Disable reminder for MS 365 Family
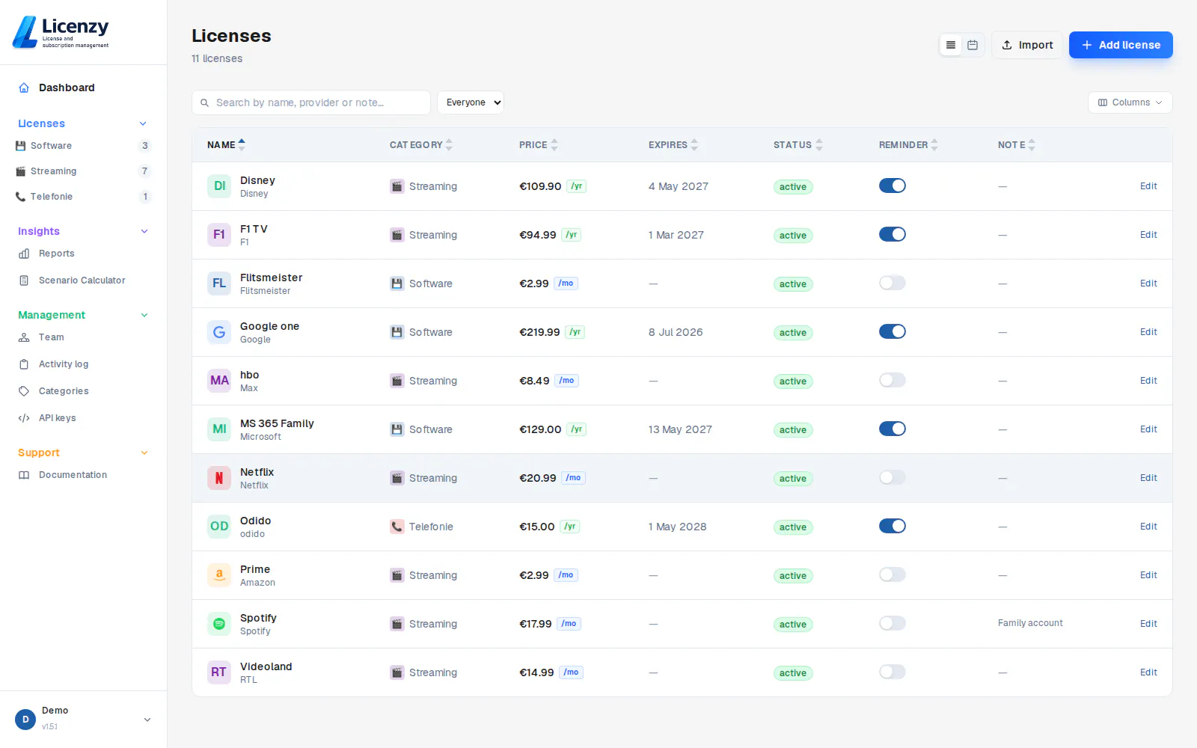Viewport: 1197px width, 748px height. coord(892,429)
